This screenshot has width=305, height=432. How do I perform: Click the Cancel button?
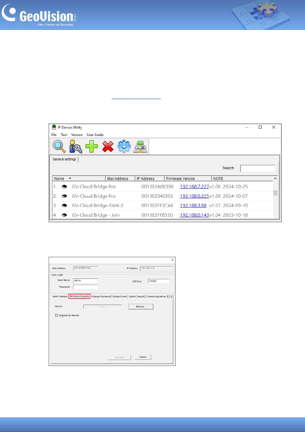point(143,357)
